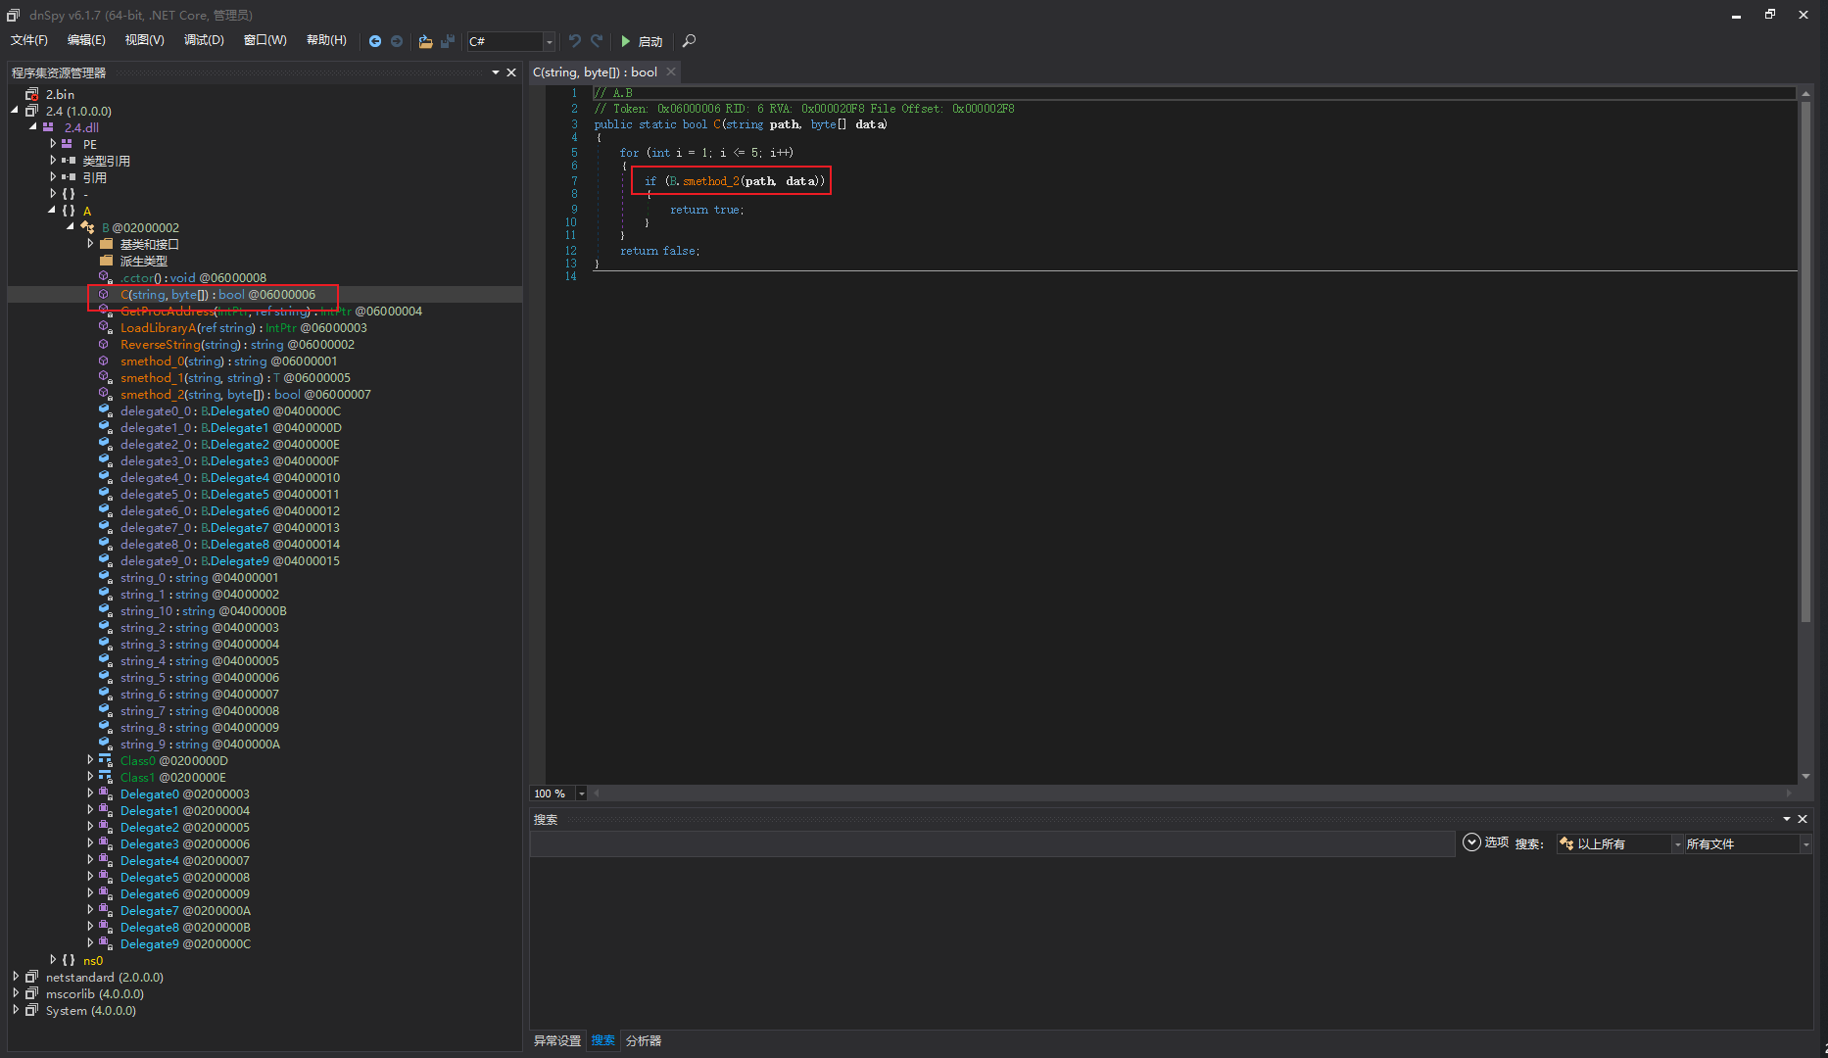Close the assembly explorer panel
Image resolution: width=1828 pixels, height=1058 pixels.
coord(511,72)
